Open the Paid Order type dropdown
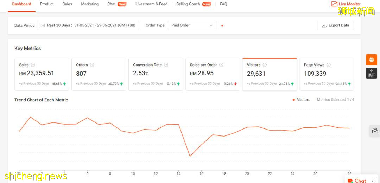 (x=192, y=25)
